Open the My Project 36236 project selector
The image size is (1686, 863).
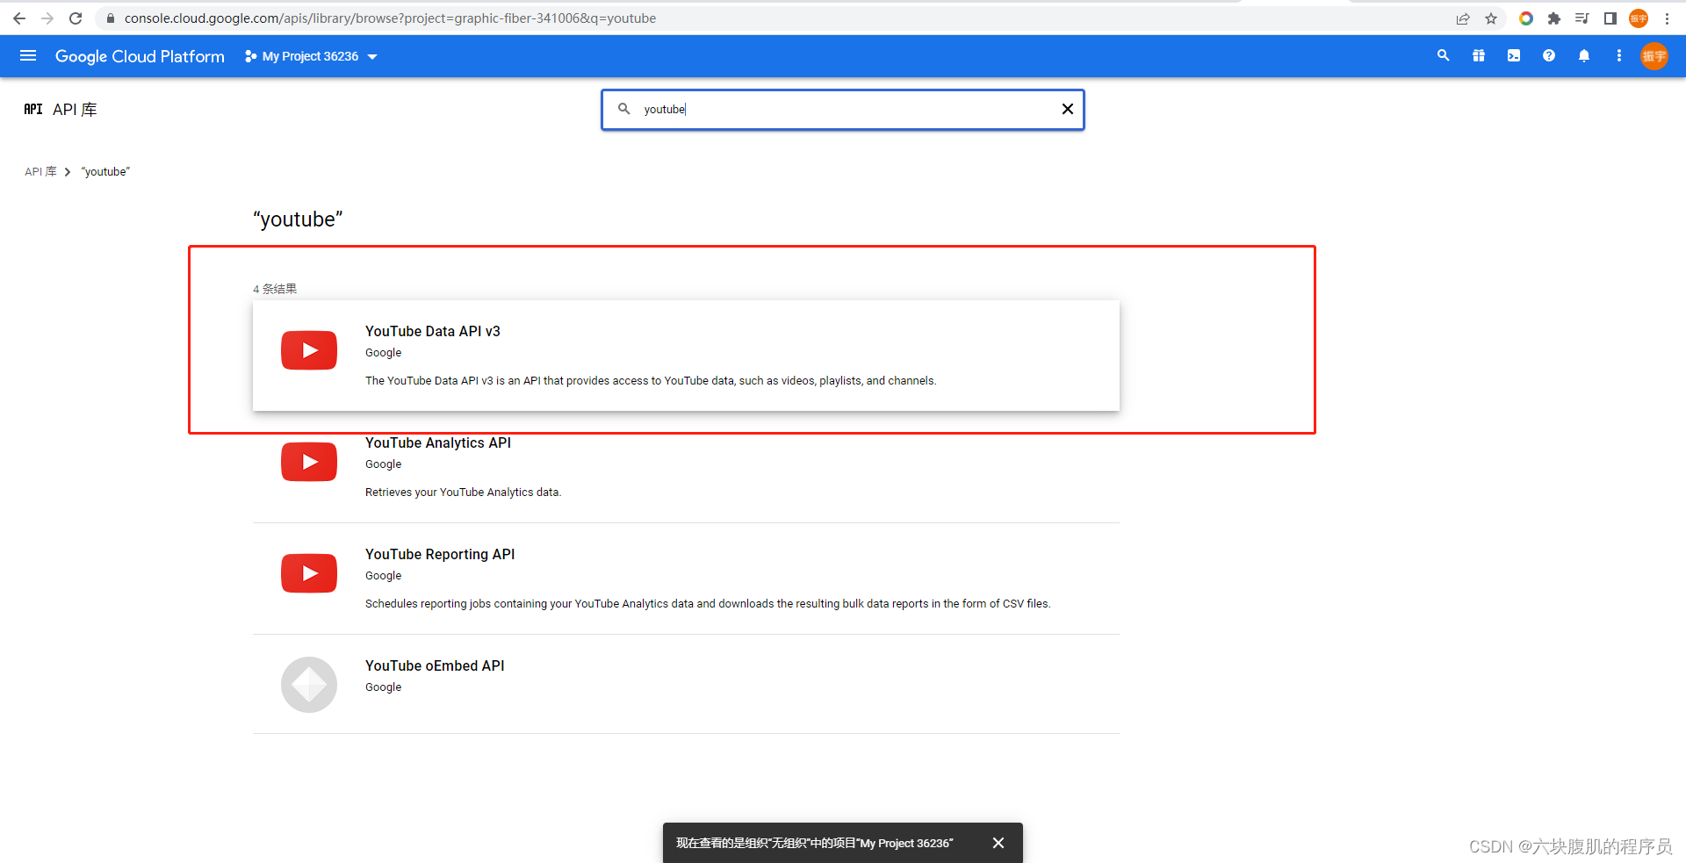(311, 56)
